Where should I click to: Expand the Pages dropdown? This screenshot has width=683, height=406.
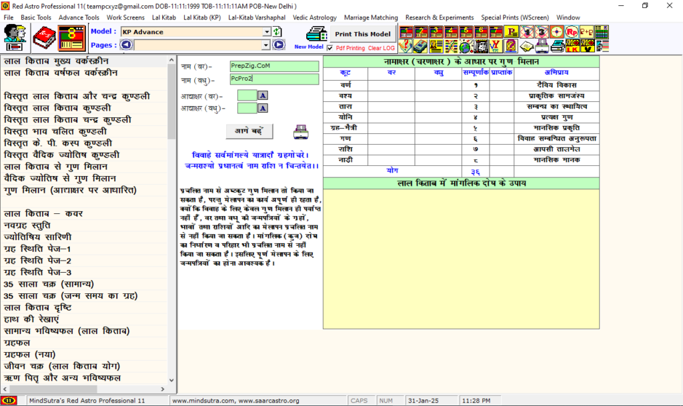point(265,45)
